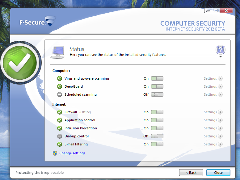Click the F-Secure logo
The image size is (240, 180).
pyautogui.click(x=37, y=21)
